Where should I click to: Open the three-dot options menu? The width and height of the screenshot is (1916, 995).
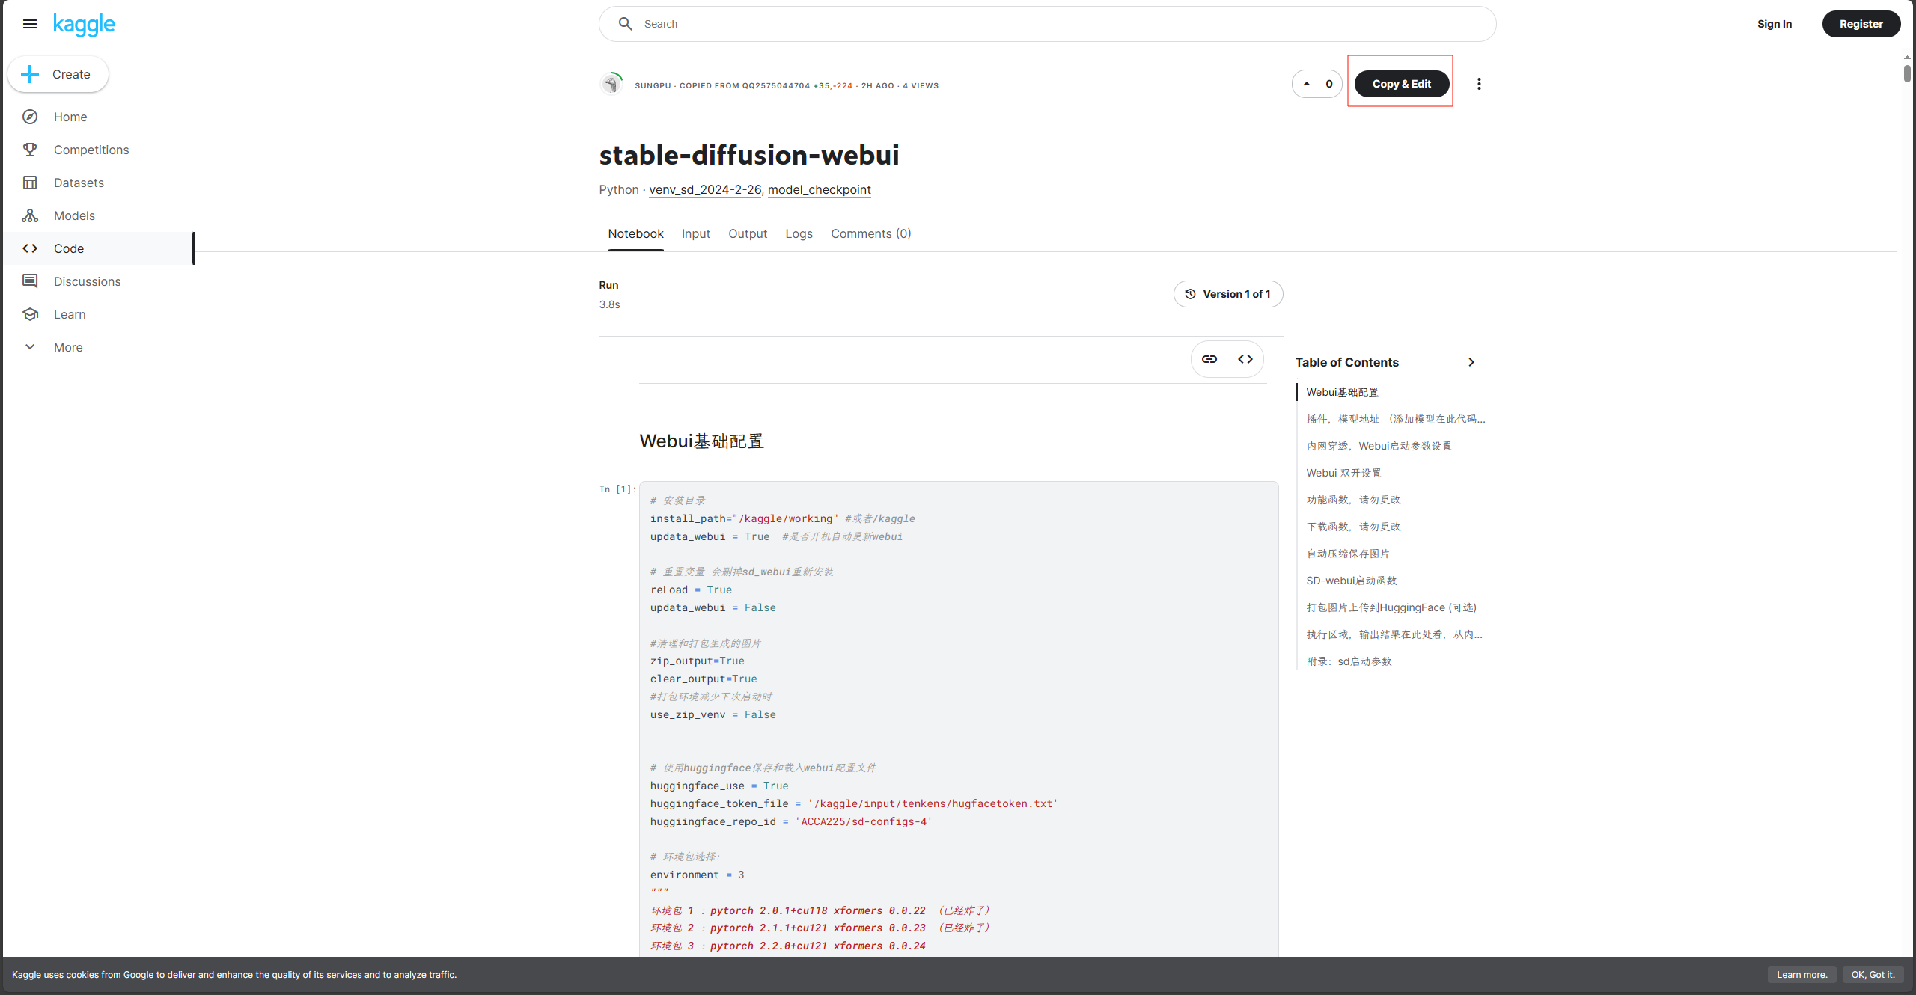(1478, 84)
